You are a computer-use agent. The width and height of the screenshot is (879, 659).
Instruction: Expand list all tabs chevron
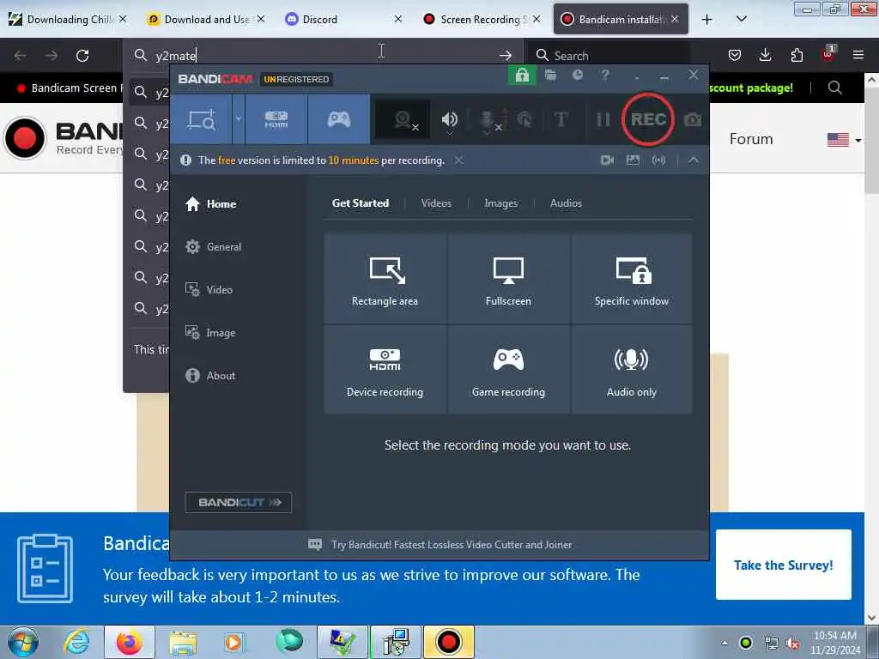click(741, 20)
